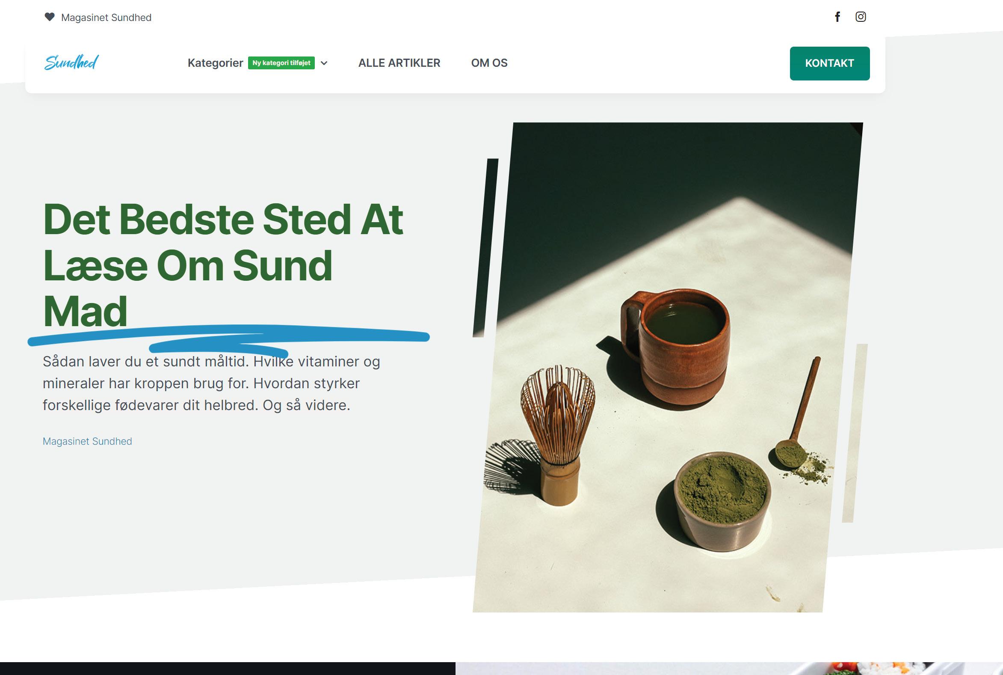The image size is (1003, 675).
Task: Click the KONTAKT button
Action: pos(830,63)
